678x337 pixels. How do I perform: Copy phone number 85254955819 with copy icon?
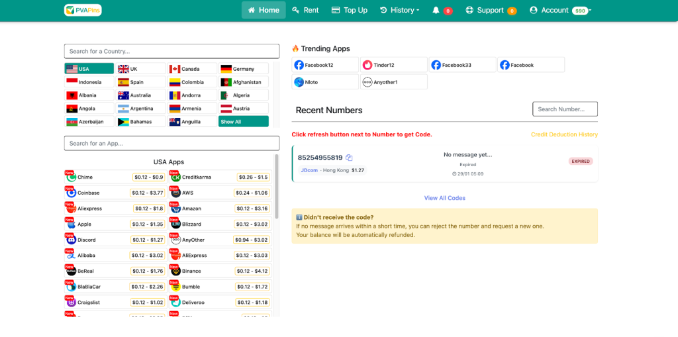coord(349,158)
